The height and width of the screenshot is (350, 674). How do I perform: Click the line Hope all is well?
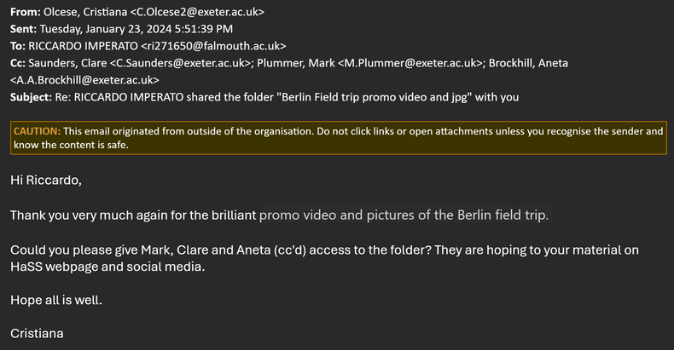click(x=56, y=301)
